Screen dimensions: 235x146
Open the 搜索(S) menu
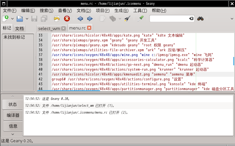pos(47,11)
